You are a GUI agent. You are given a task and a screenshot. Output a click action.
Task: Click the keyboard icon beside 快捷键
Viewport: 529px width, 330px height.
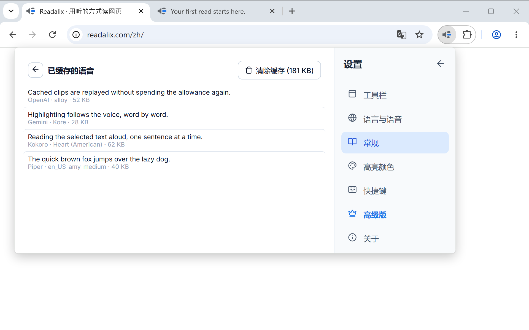(352, 190)
